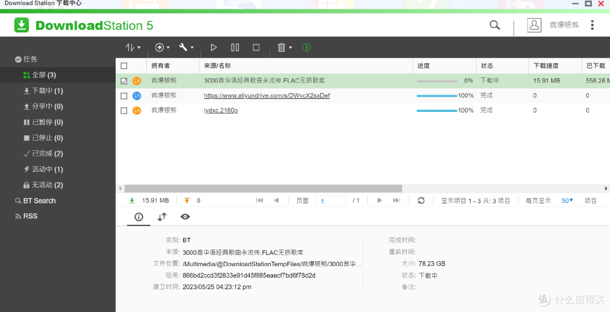Image resolution: width=610 pixels, height=312 pixels.
Task: Uncheck the 3000首华语经典歌曲 task checkbox
Action: 124,81
